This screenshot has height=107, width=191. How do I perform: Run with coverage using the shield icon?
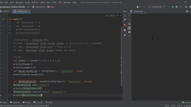pyautogui.click(x=177, y=7)
